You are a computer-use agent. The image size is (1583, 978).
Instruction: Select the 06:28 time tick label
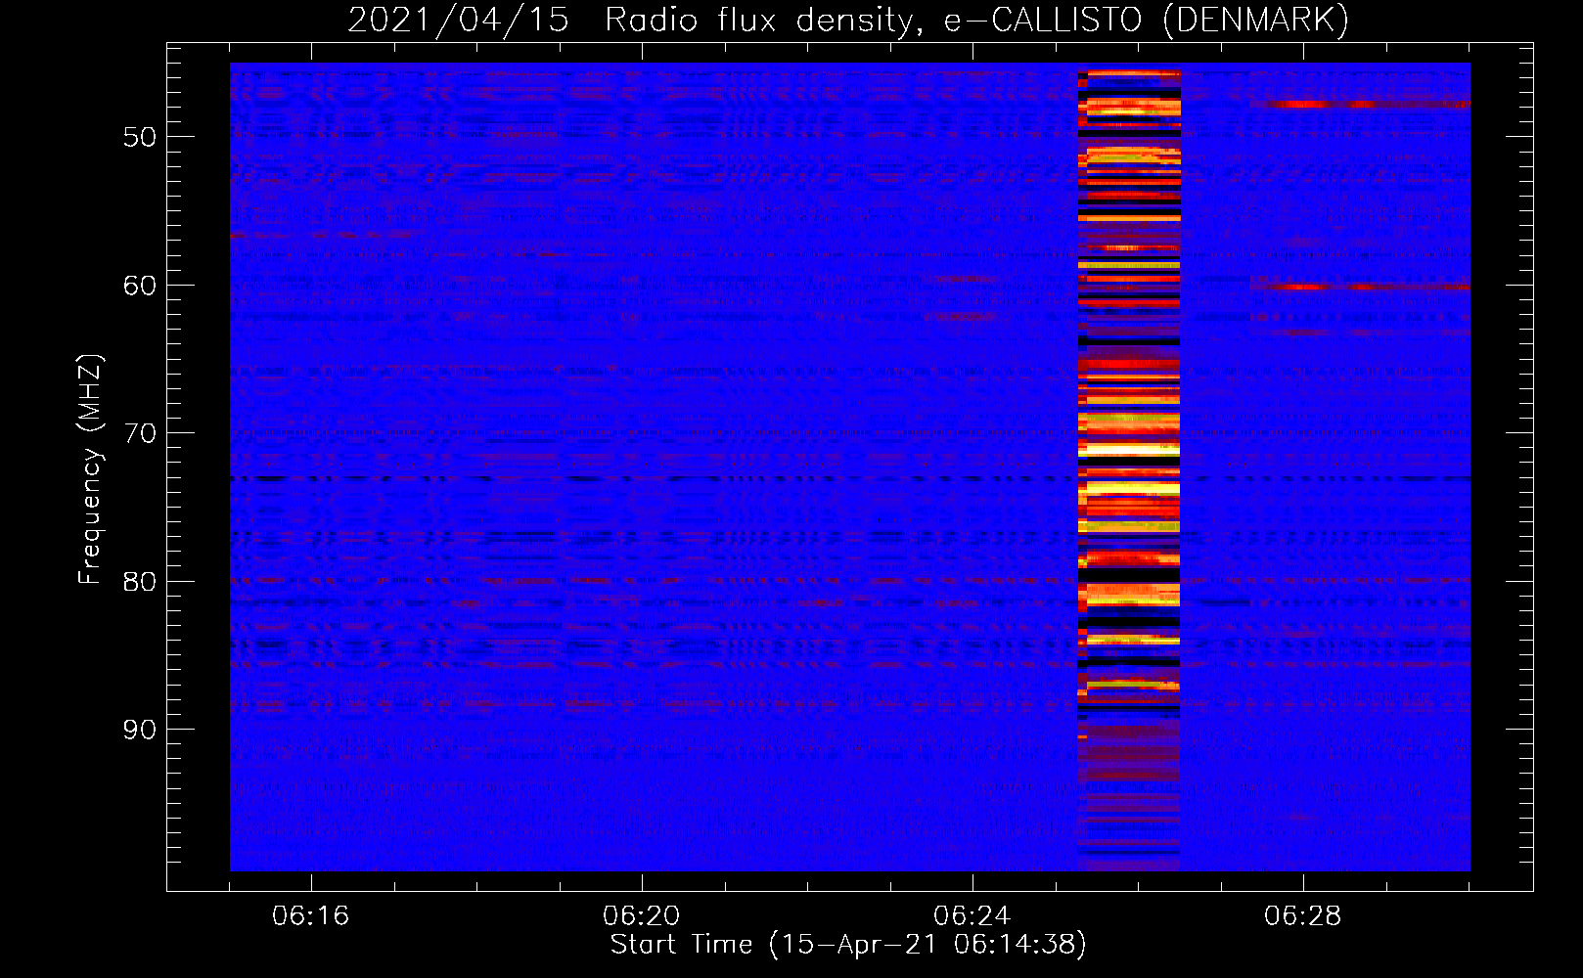pyautogui.click(x=1303, y=916)
